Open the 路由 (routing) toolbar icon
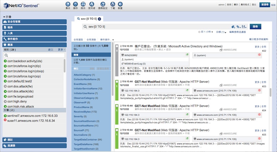The width and height of the screenshot is (277, 152). click(83, 4)
